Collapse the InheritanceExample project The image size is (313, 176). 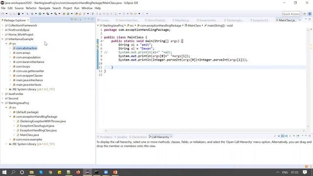2,39
